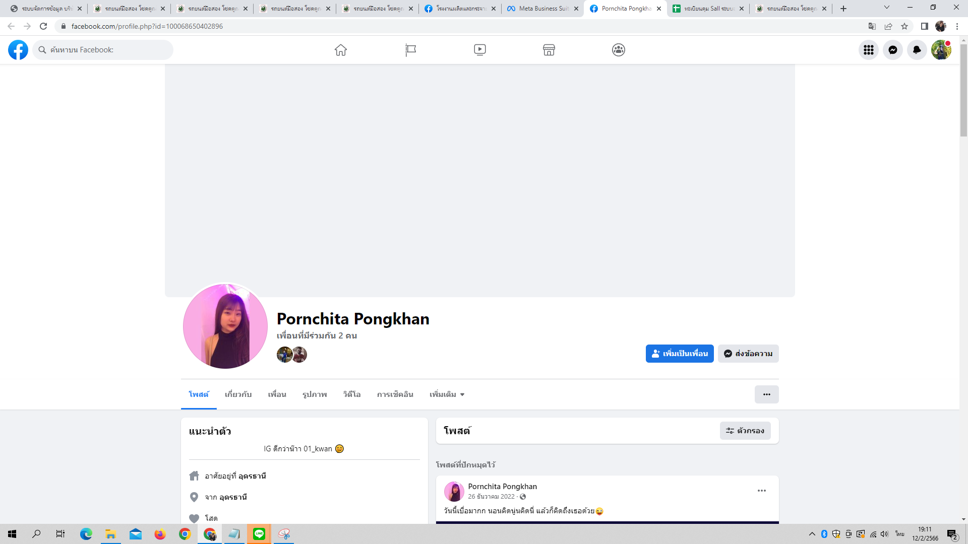The image size is (968, 544).
Task: Open notifications bell icon
Action: point(917,50)
